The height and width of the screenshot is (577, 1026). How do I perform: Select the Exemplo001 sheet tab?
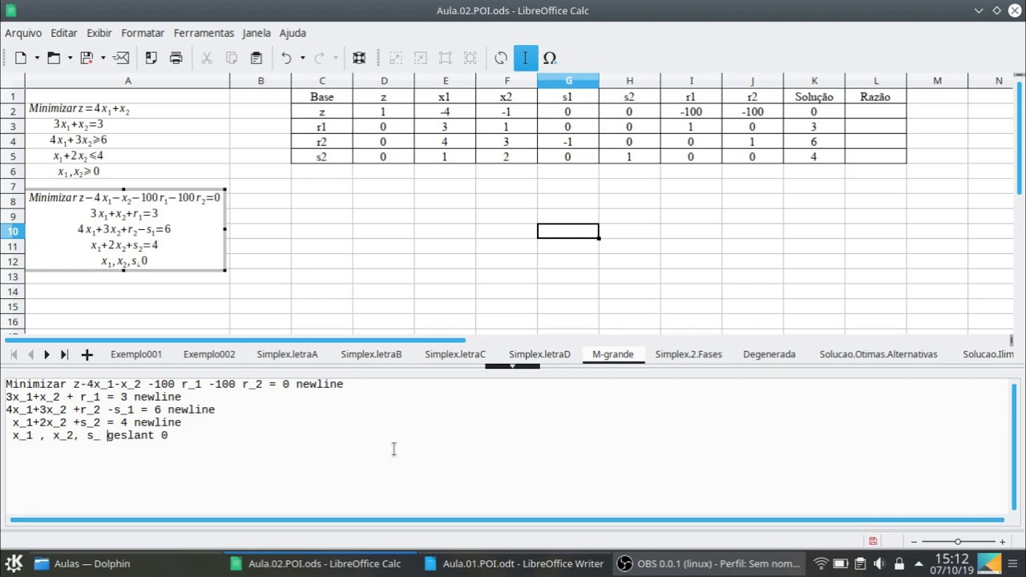pyautogui.click(x=136, y=354)
